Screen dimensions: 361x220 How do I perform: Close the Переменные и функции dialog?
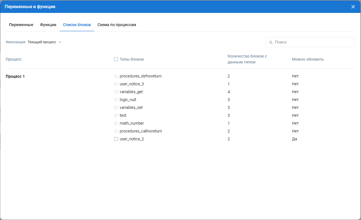(x=353, y=7)
